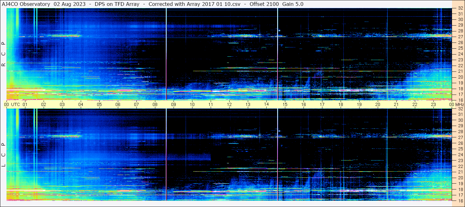Click the 19 hour label on time axis
Image resolution: width=465 pixels, height=207 pixels.
click(x=359, y=104)
